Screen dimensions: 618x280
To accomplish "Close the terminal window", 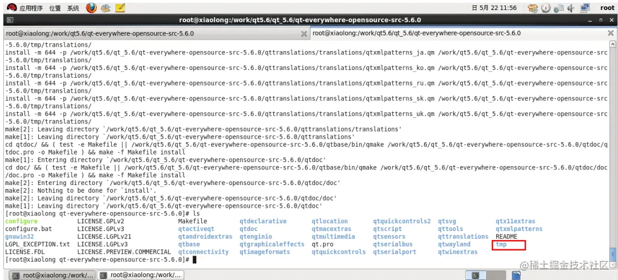I will click(611, 20).
